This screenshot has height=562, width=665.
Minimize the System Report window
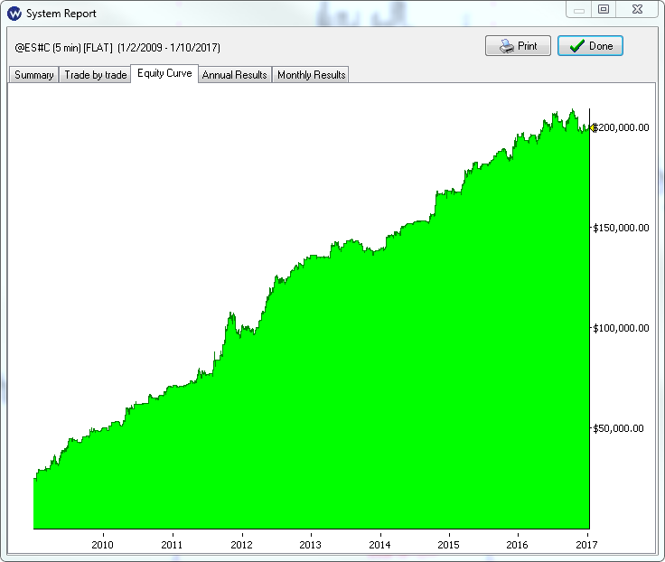coord(579,10)
